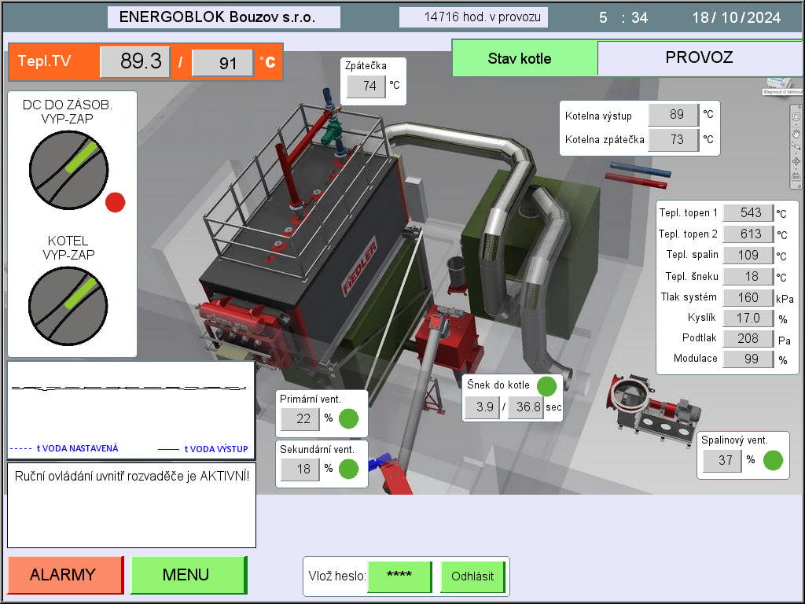Toggle the DC DO ZÁSOB. rotary switch
The height and width of the screenshot is (604, 805).
(68, 170)
